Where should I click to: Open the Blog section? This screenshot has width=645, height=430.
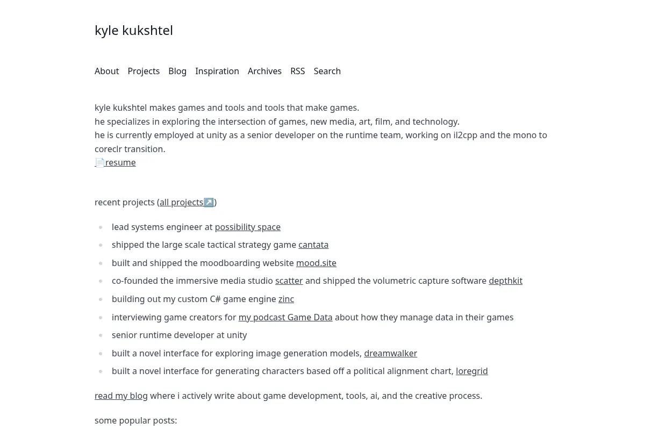tap(177, 71)
